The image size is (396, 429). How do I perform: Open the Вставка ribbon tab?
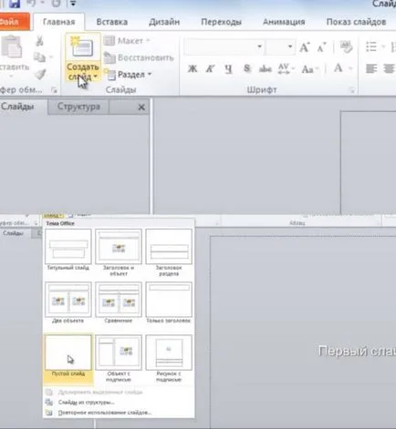point(111,22)
